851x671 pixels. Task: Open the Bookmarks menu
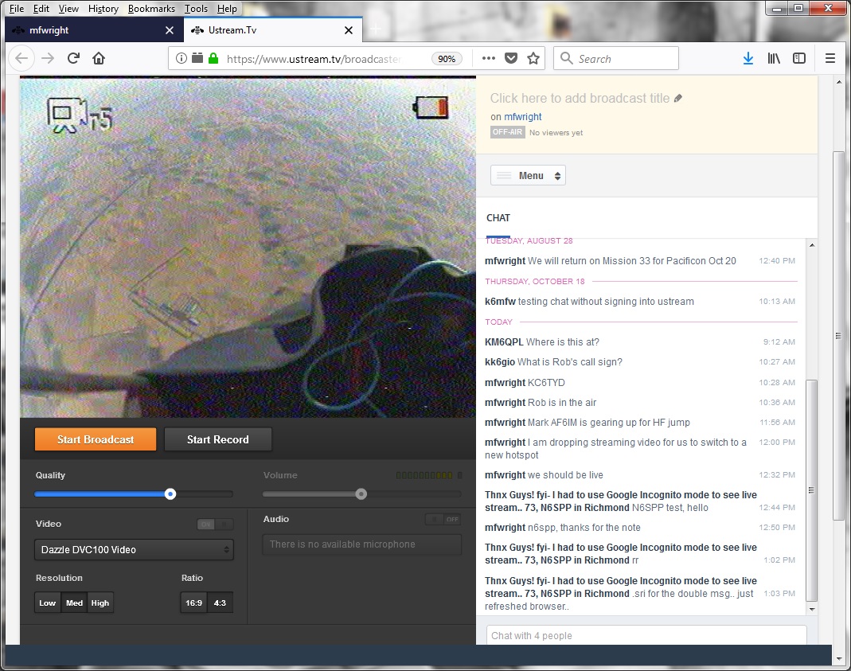(x=151, y=9)
